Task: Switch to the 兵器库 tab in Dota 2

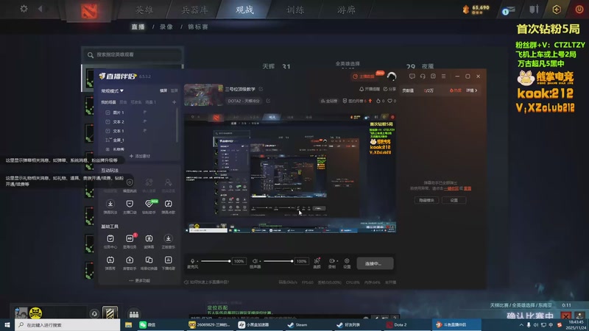Action: 194,10
